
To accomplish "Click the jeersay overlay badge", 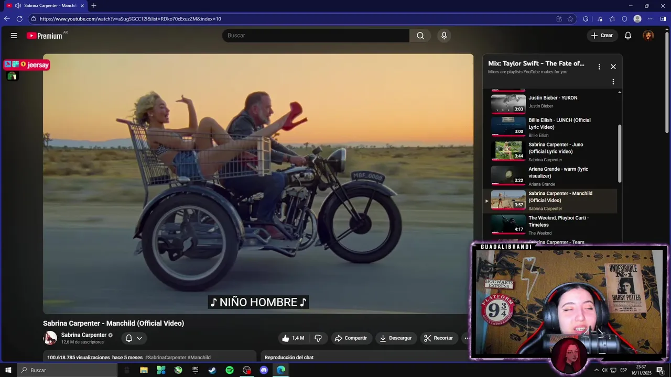I will (x=27, y=65).
